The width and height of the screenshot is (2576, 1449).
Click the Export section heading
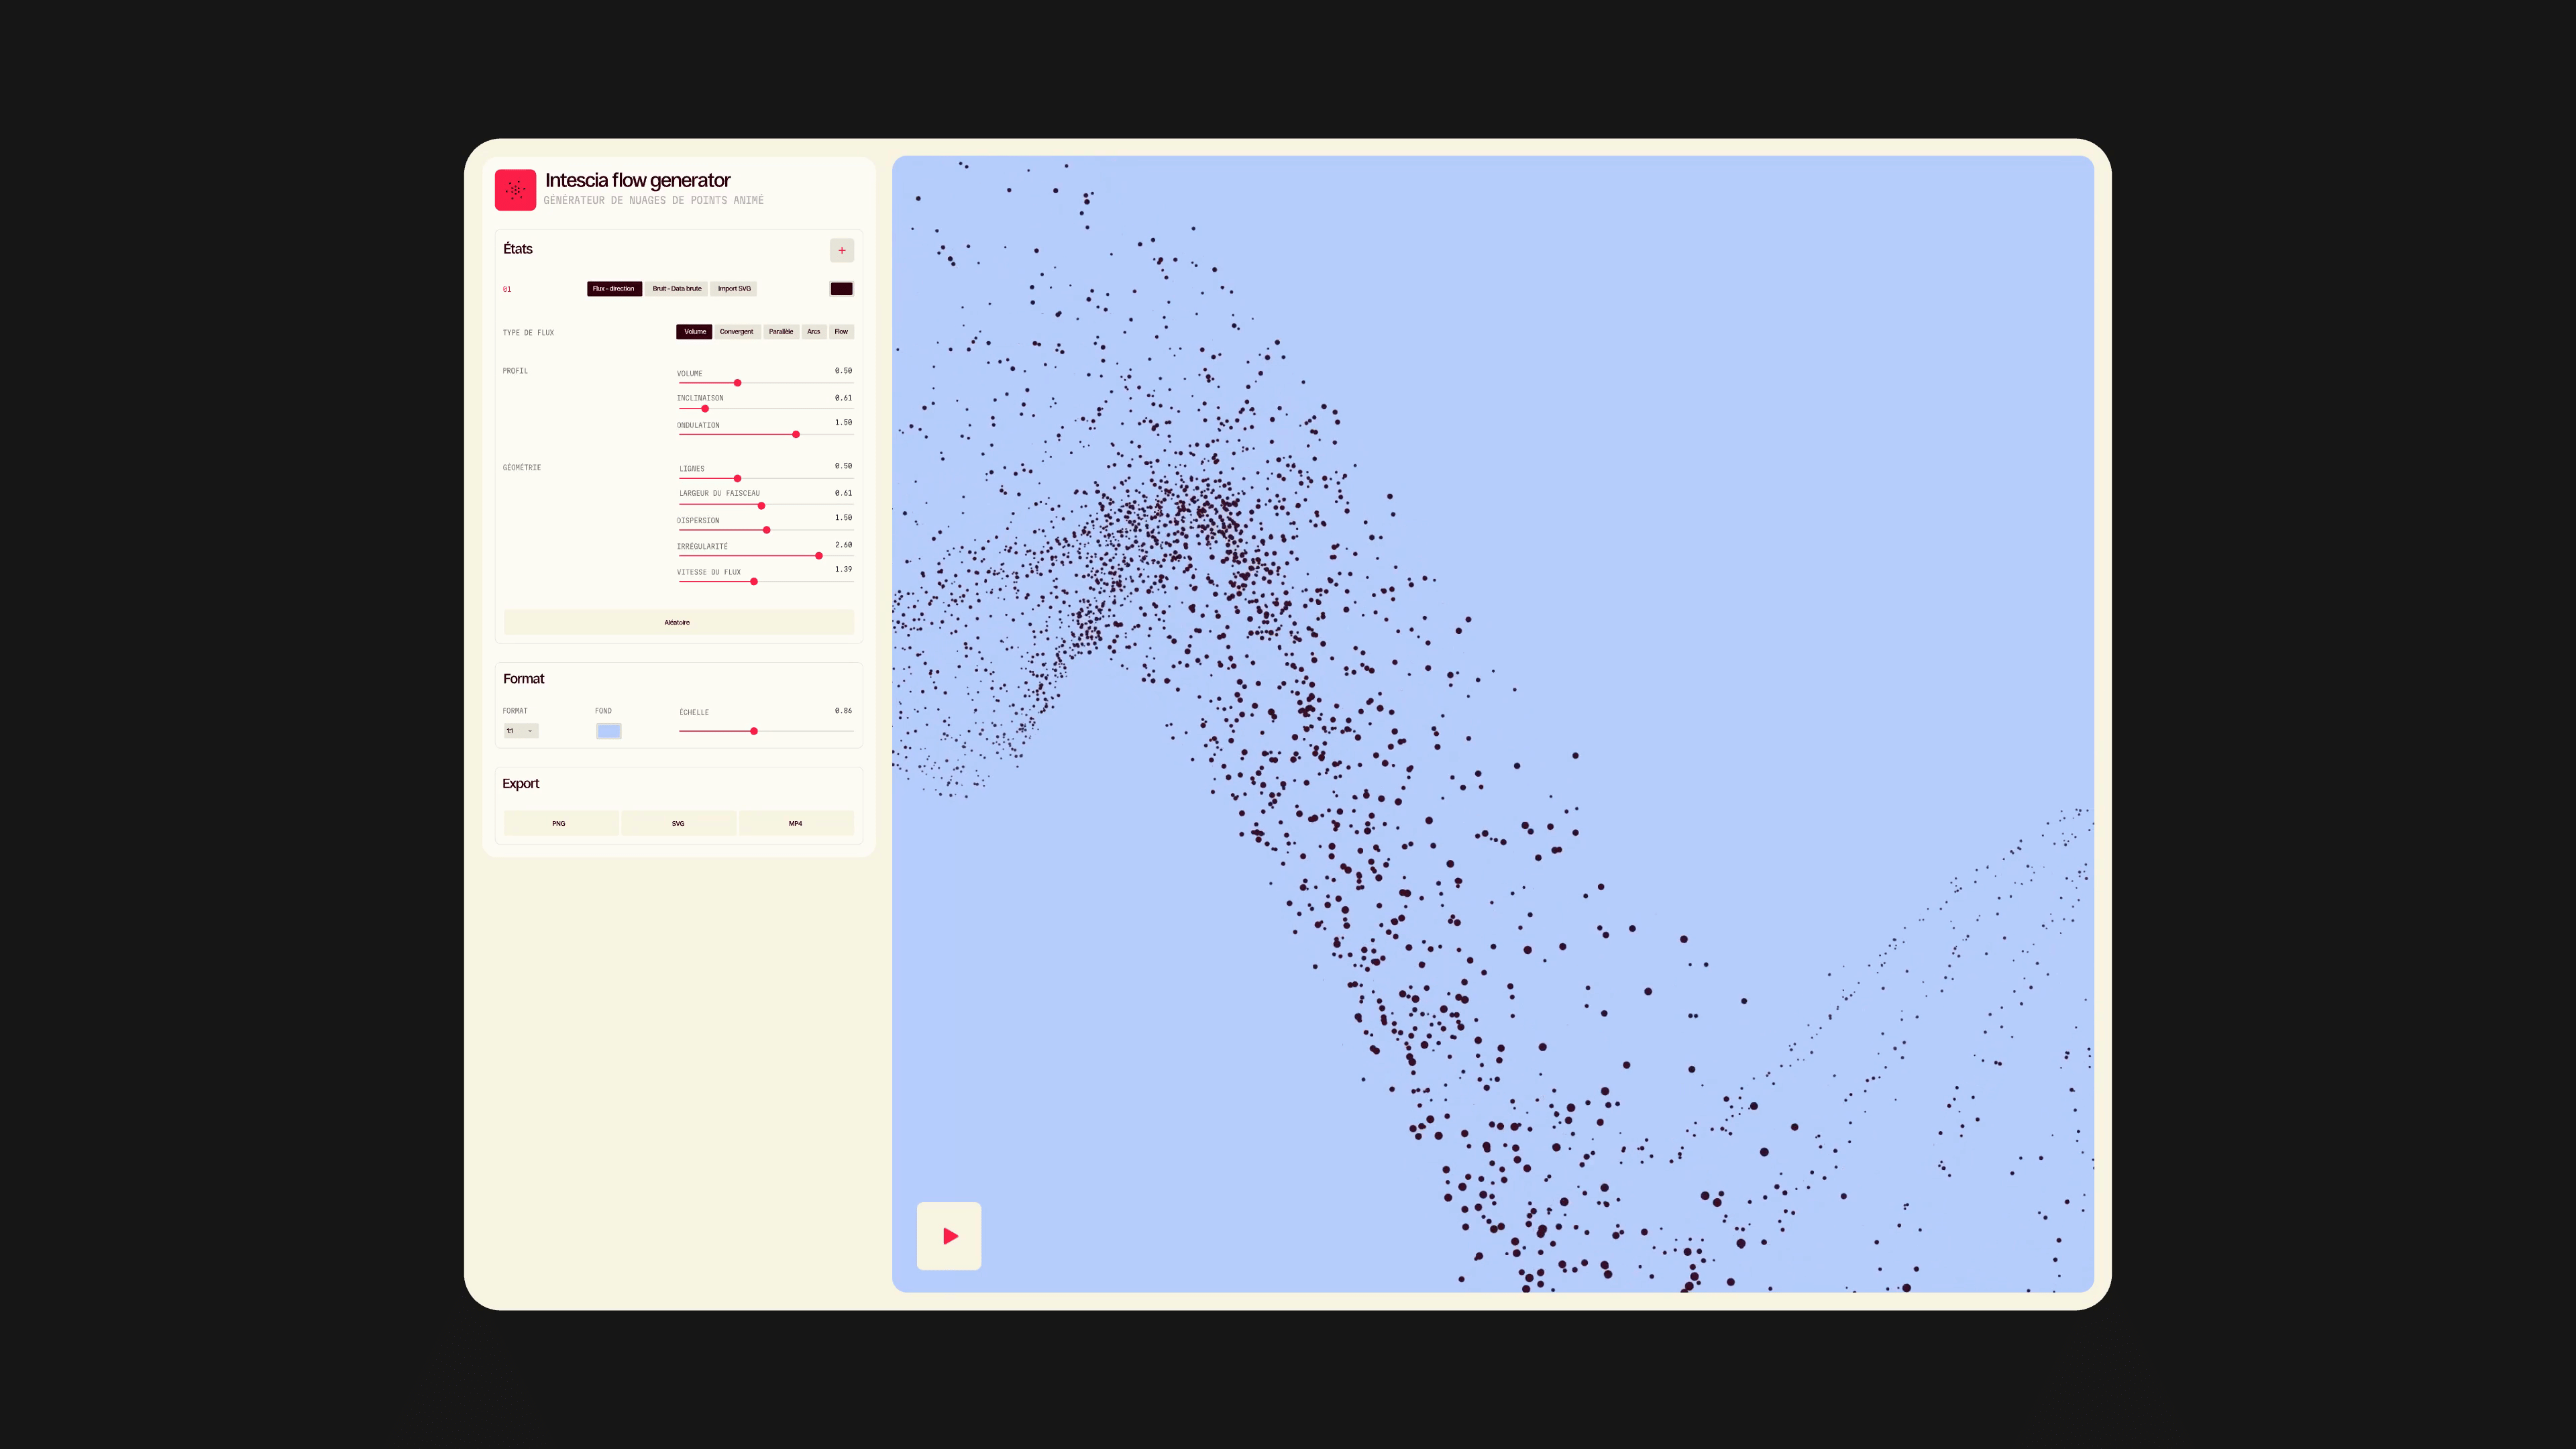[x=521, y=784]
